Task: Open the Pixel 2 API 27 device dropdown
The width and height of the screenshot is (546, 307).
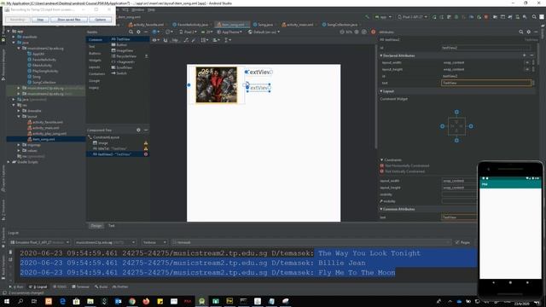Action: pos(413,17)
